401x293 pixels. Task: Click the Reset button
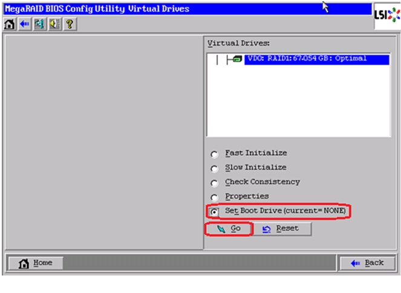point(282,228)
